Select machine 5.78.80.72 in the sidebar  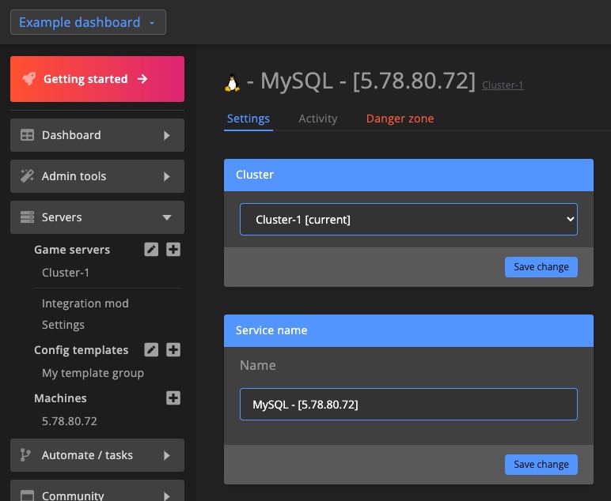point(70,421)
